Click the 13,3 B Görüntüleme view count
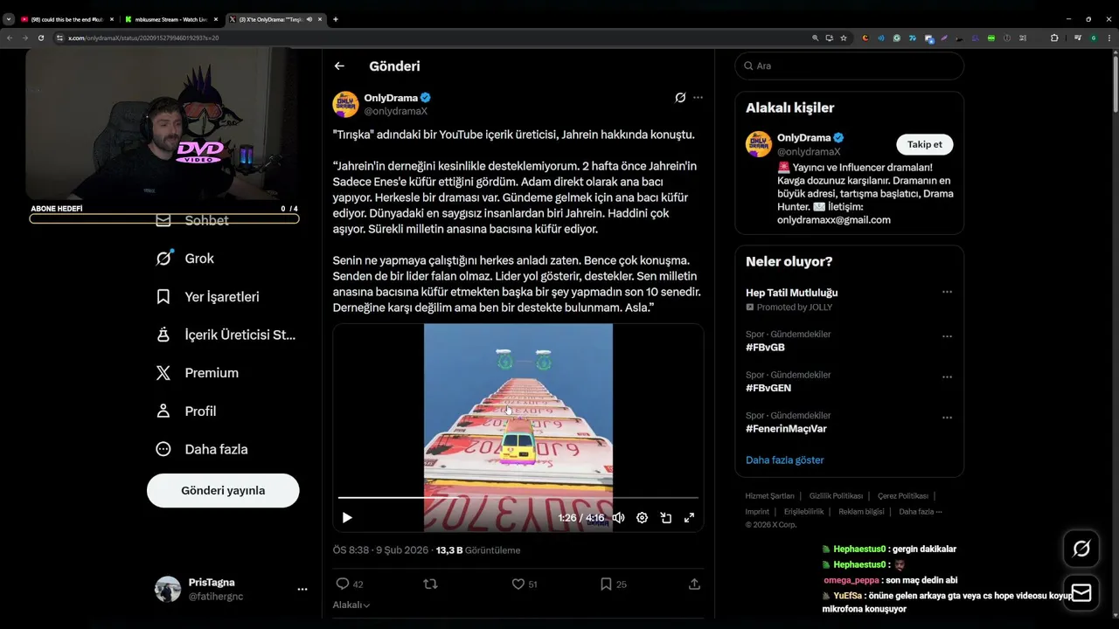1119x629 pixels. tap(478, 550)
